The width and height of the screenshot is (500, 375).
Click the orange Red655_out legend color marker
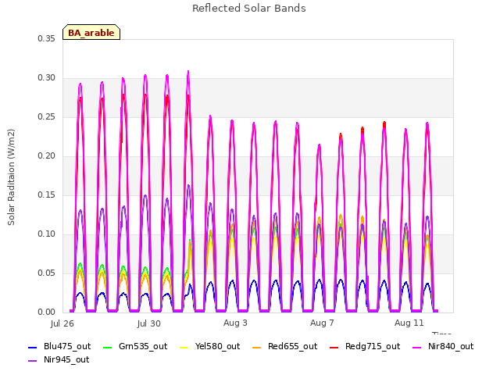pos(256,347)
